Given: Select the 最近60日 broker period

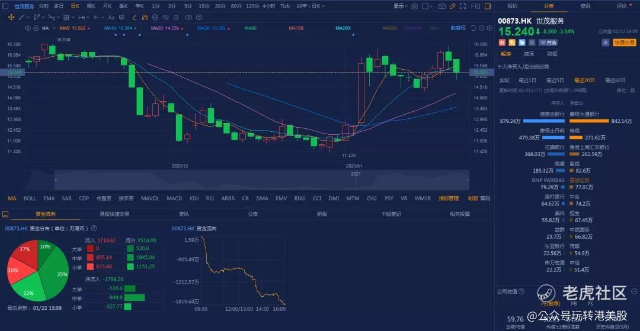Looking at the screenshot, I should (x=615, y=80).
